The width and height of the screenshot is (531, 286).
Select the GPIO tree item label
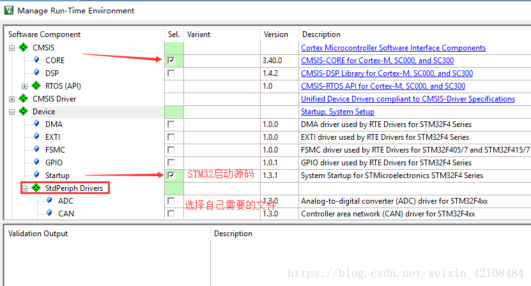coord(54,163)
